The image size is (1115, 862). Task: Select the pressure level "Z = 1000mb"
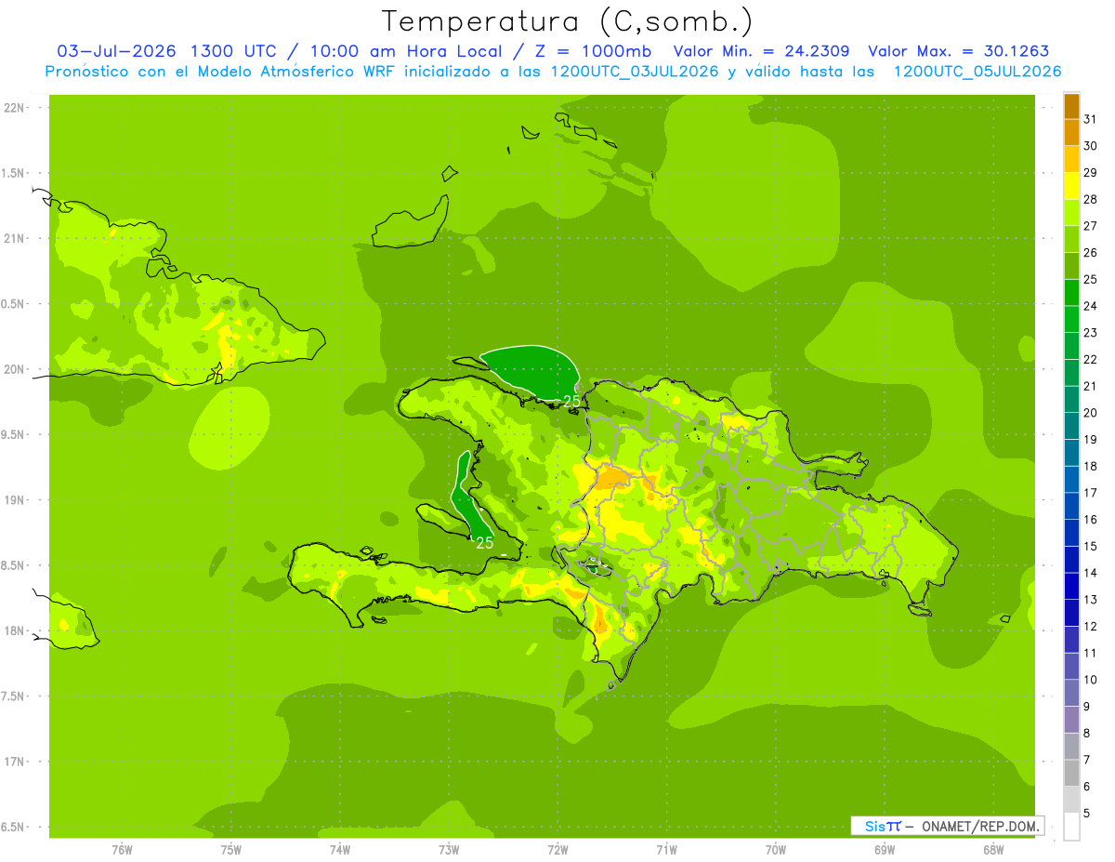point(593,51)
